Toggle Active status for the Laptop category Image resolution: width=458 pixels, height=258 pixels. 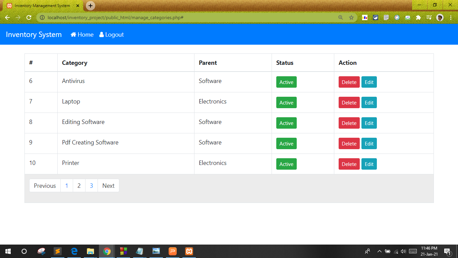click(x=286, y=102)
